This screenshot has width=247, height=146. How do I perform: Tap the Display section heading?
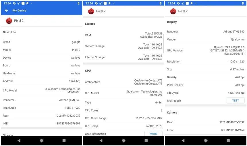[172, 22]
